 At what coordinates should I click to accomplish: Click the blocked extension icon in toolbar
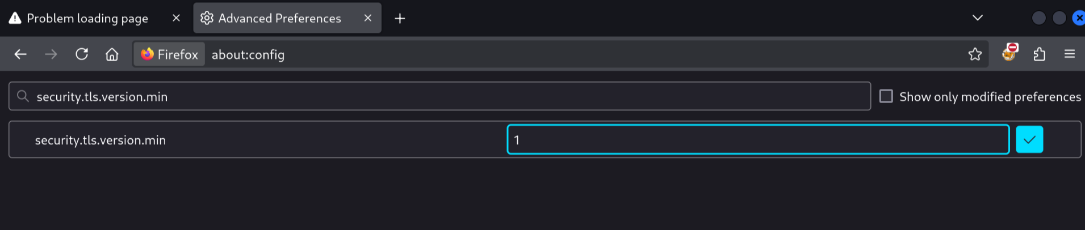pyautogui.click(x=1009, y=53)
